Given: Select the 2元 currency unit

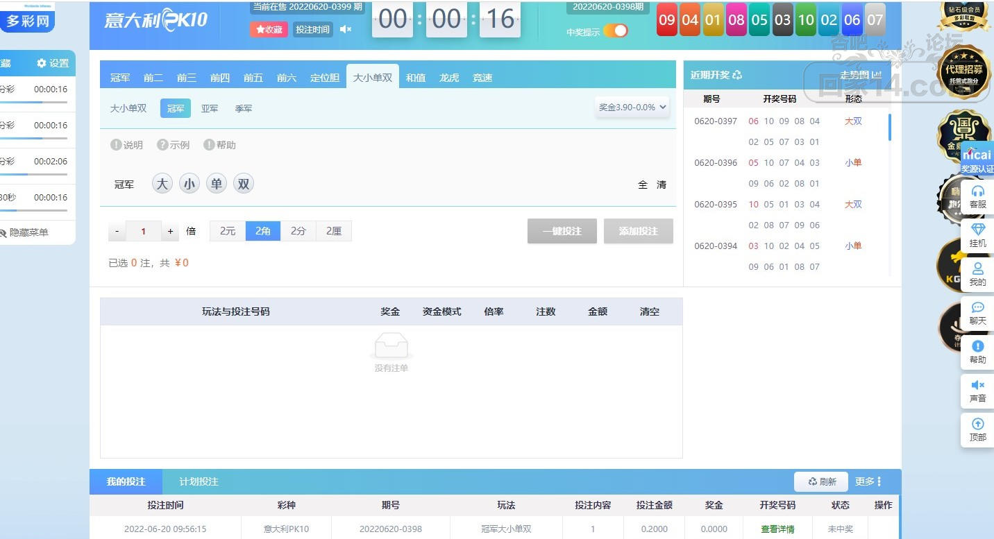Looking at the screenshot, I should tap(228, 231).
